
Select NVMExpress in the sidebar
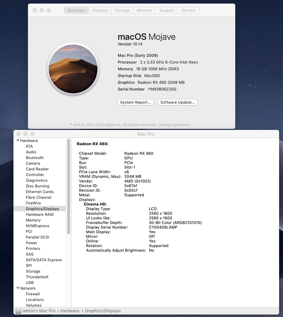pyautogui.click(x=37, y=226)
